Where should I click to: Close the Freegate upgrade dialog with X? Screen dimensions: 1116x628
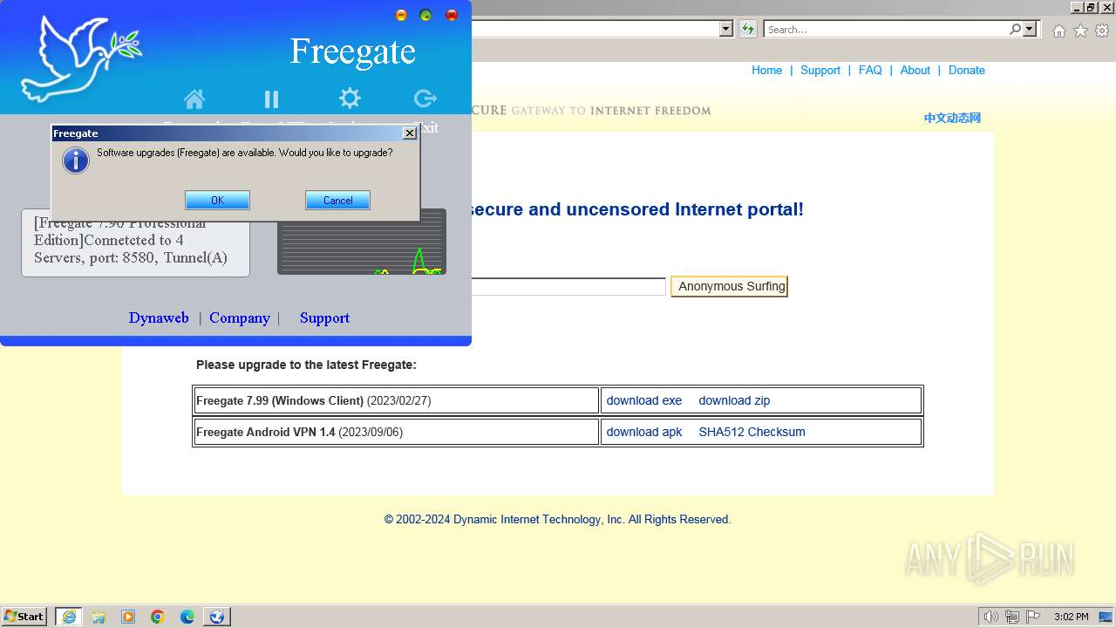(x=410, y=133)
